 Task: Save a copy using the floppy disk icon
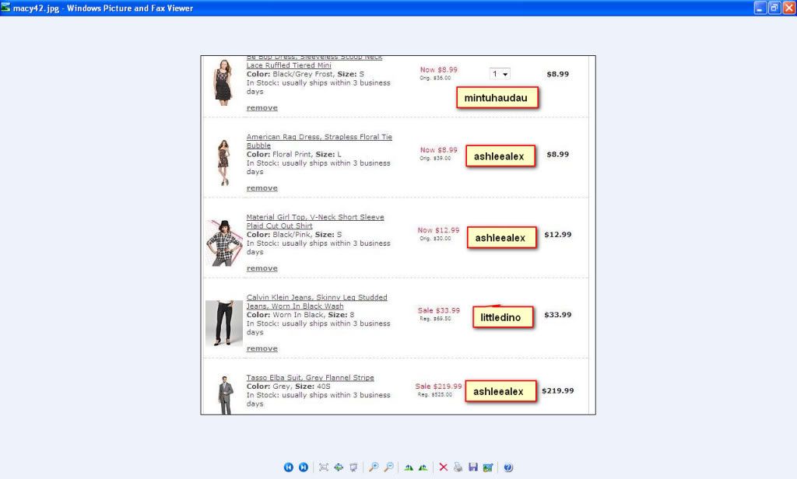point(473,467)
